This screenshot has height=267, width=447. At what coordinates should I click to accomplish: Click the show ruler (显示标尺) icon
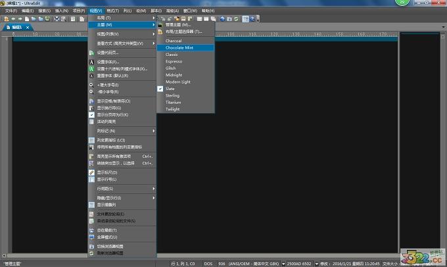[91, 172]
